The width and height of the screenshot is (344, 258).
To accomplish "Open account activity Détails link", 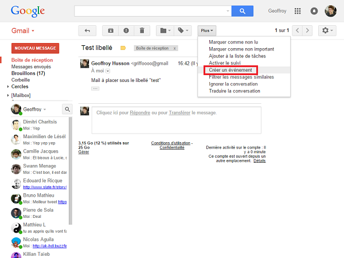I will click(260, 161).
